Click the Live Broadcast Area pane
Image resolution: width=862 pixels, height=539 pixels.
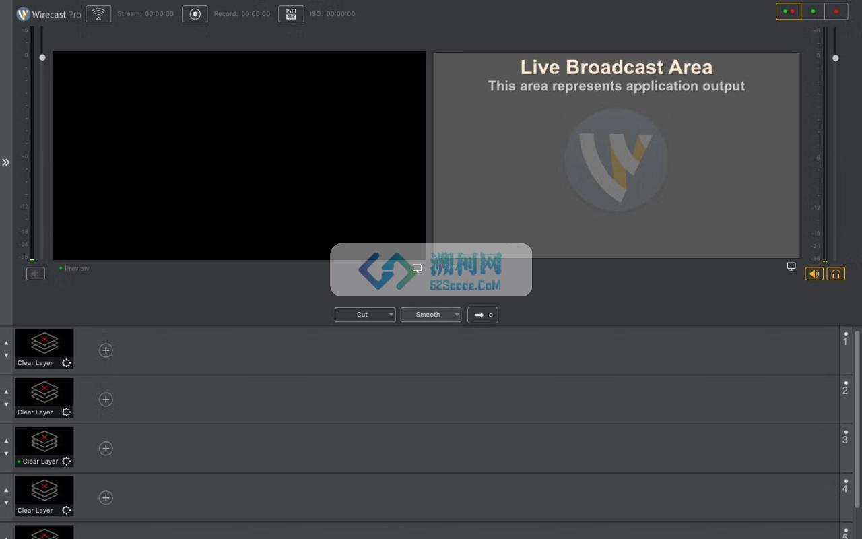point(616,155)
